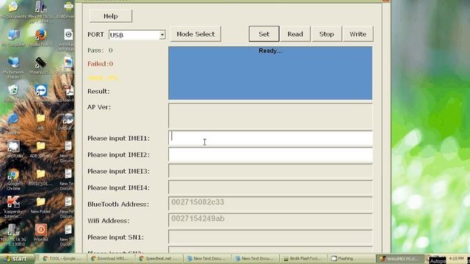Launch Google Chrome desktop icon
Viewport: 470px width, 264px height.
click(13, 179)
